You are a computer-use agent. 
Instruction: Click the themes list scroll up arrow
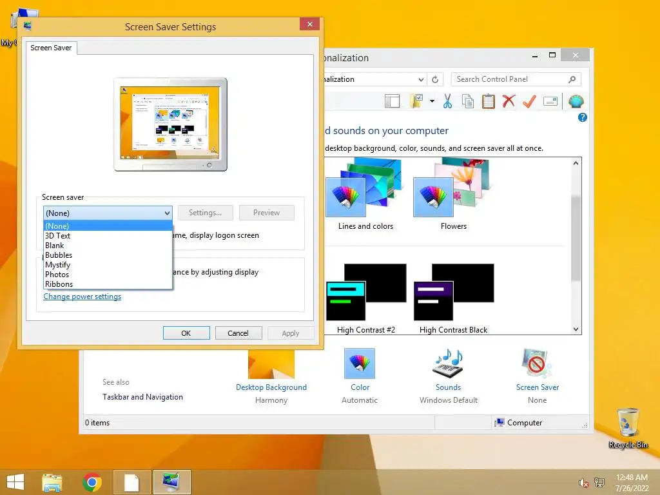click(x=576, y=163)
